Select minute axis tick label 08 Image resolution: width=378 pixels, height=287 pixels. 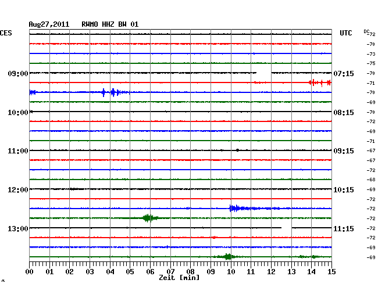tap(190, 271)
